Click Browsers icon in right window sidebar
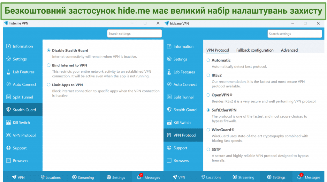 click(x=169, y=161)
